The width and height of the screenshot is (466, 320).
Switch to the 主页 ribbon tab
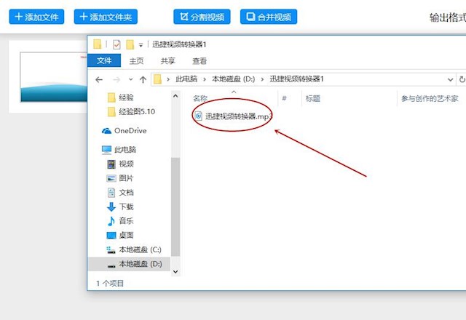[136, 61]
